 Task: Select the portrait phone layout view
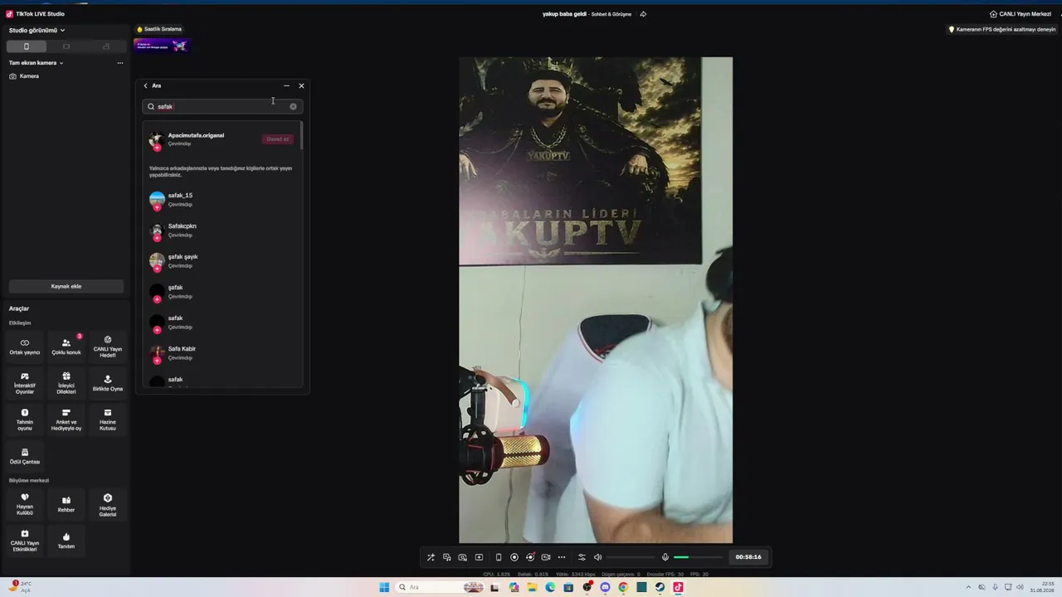[27, 46]
